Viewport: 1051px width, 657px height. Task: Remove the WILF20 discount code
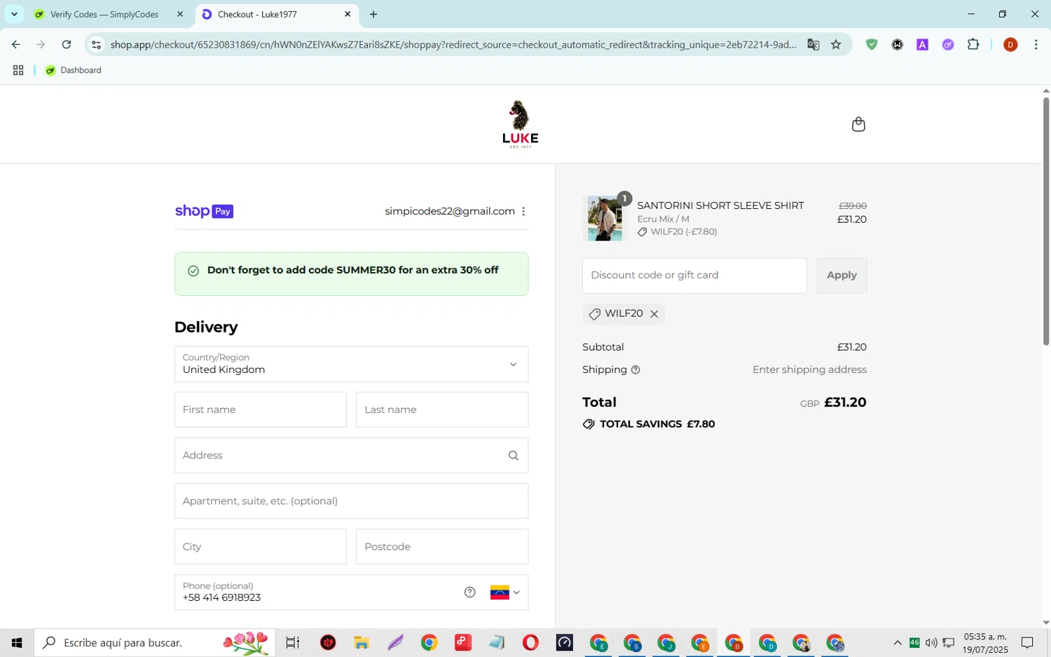654,314
